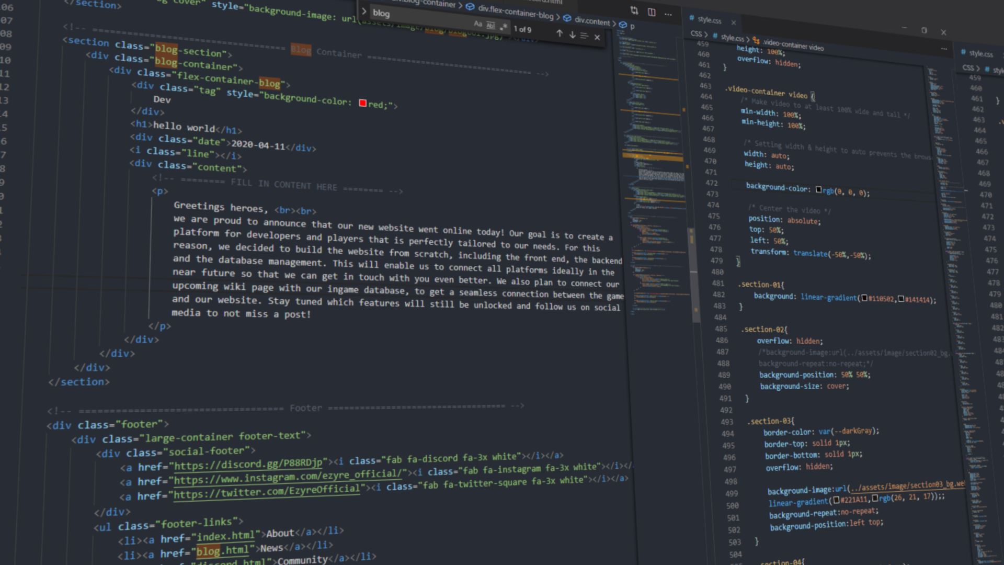The height and width of the screenshot is (565, 1004).
Task: Switch to the first style.css tab
Action: tap(709, 20)
